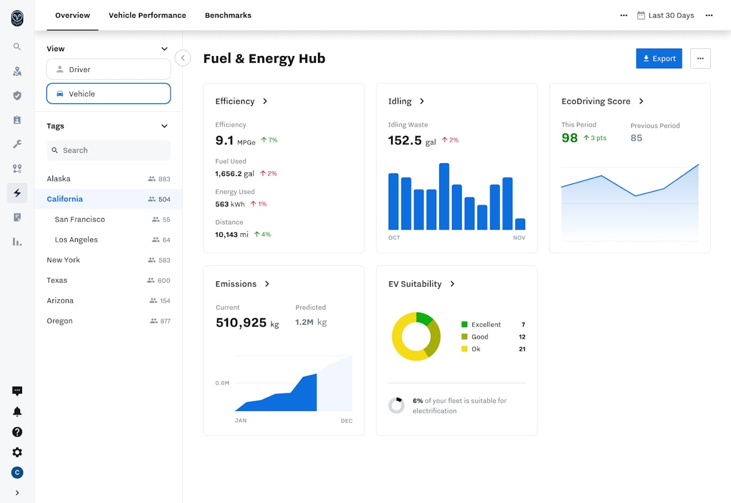Select the Fuel & Energy lightning bolt icon
Viewport: 731px width, 503px height.
click(x=17, y=193)
